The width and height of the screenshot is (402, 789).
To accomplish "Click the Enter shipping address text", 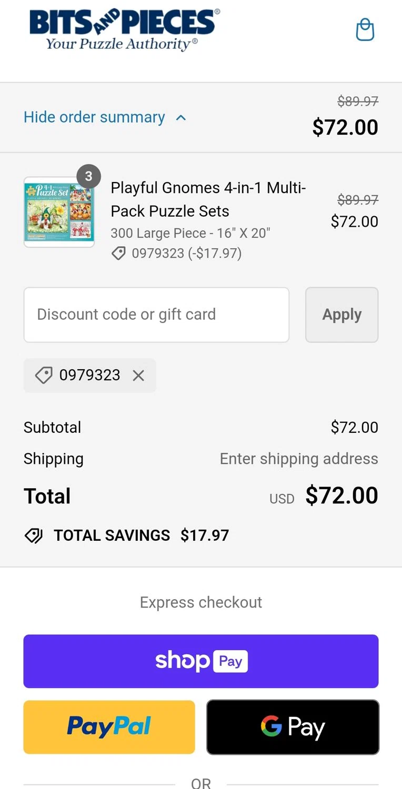I will coord(299,459).
